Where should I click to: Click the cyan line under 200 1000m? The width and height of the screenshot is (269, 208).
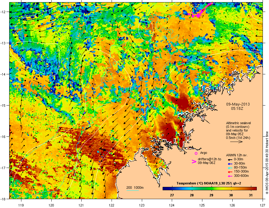132,190
